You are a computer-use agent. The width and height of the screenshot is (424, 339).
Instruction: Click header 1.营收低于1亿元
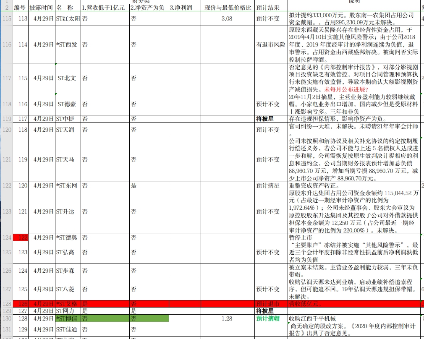coord(105,8)
